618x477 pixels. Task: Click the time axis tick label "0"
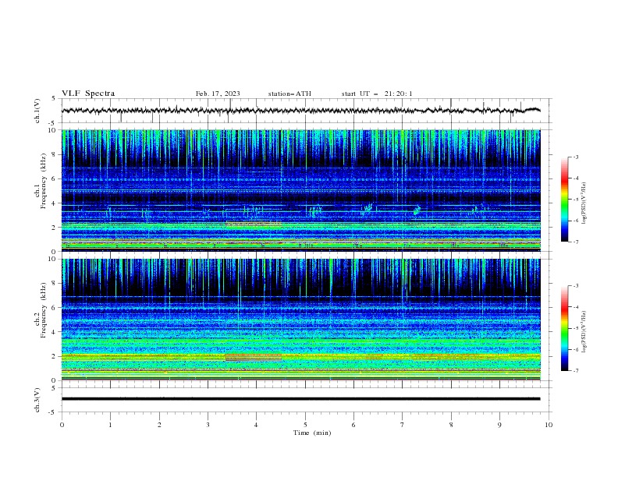[x=62, y=425]
